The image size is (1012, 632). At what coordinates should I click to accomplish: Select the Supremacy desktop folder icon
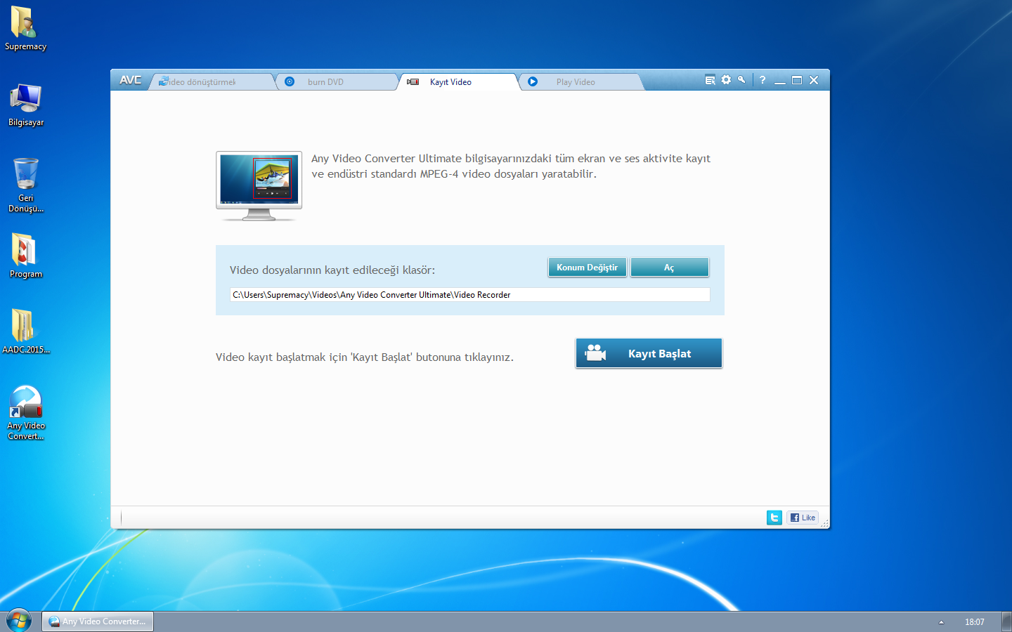click(25, 29)
